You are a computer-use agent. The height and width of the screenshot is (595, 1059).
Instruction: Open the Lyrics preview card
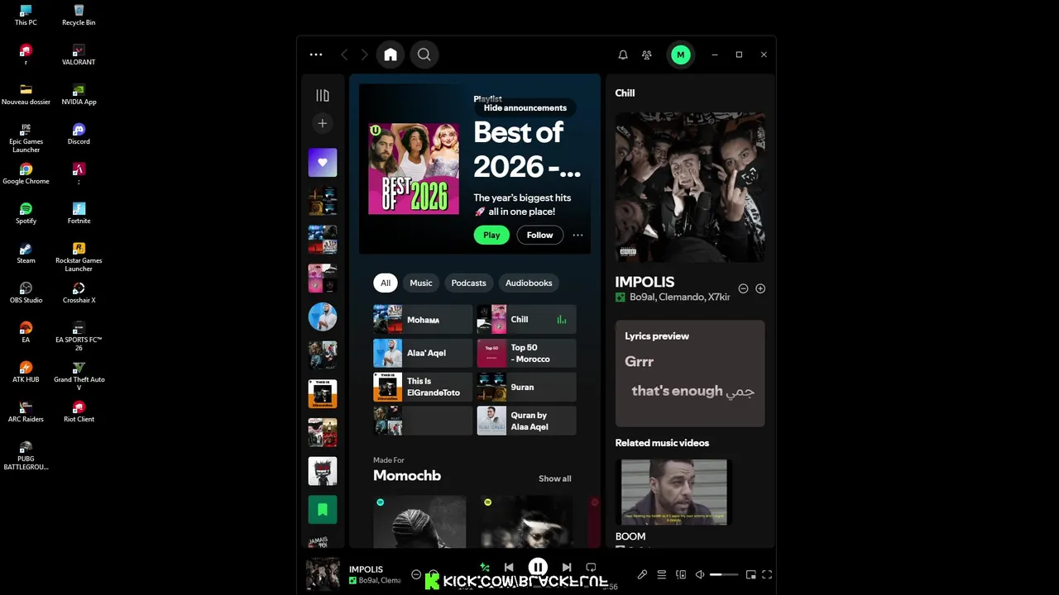coord(690,374)
